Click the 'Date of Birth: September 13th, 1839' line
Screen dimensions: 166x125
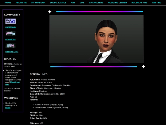coord(47,94)
